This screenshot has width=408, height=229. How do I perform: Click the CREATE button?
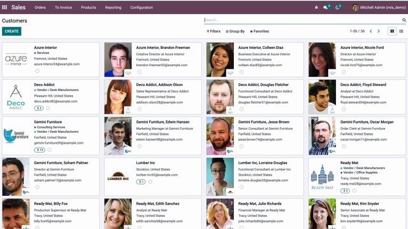11,31
